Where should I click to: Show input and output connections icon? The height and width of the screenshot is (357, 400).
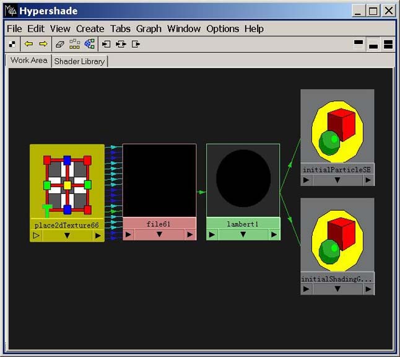[x=121, y=44]
